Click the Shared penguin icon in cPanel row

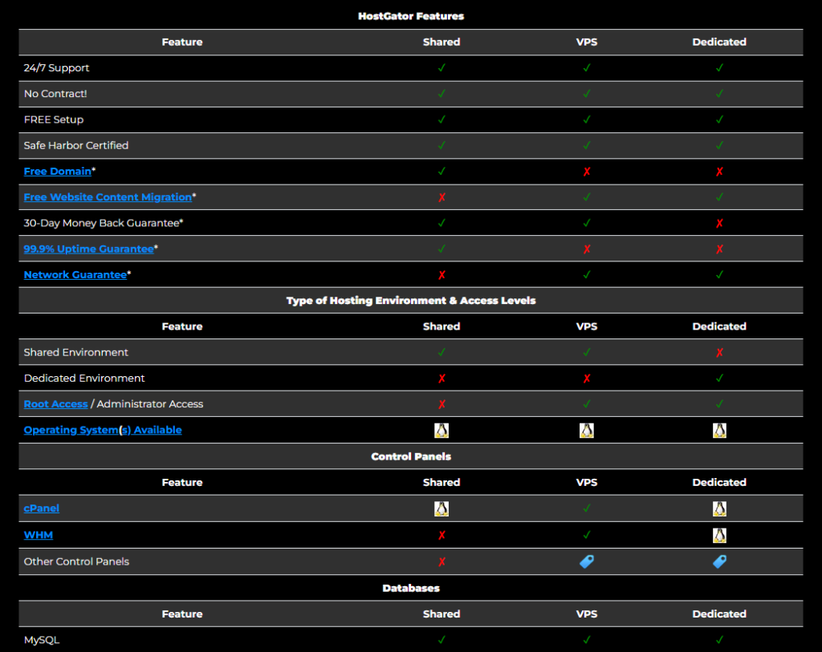click(x=442, y=508)
